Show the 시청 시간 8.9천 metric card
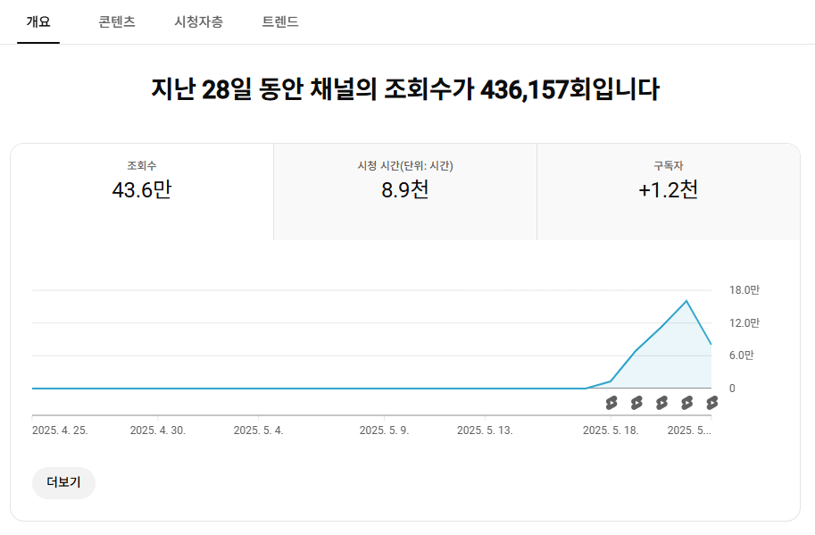Image resolution: width=815 pixels, height=535 pixels. [x=405, y=192]
